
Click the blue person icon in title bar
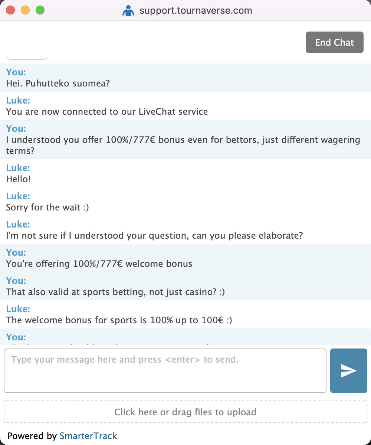pos(128,11)
